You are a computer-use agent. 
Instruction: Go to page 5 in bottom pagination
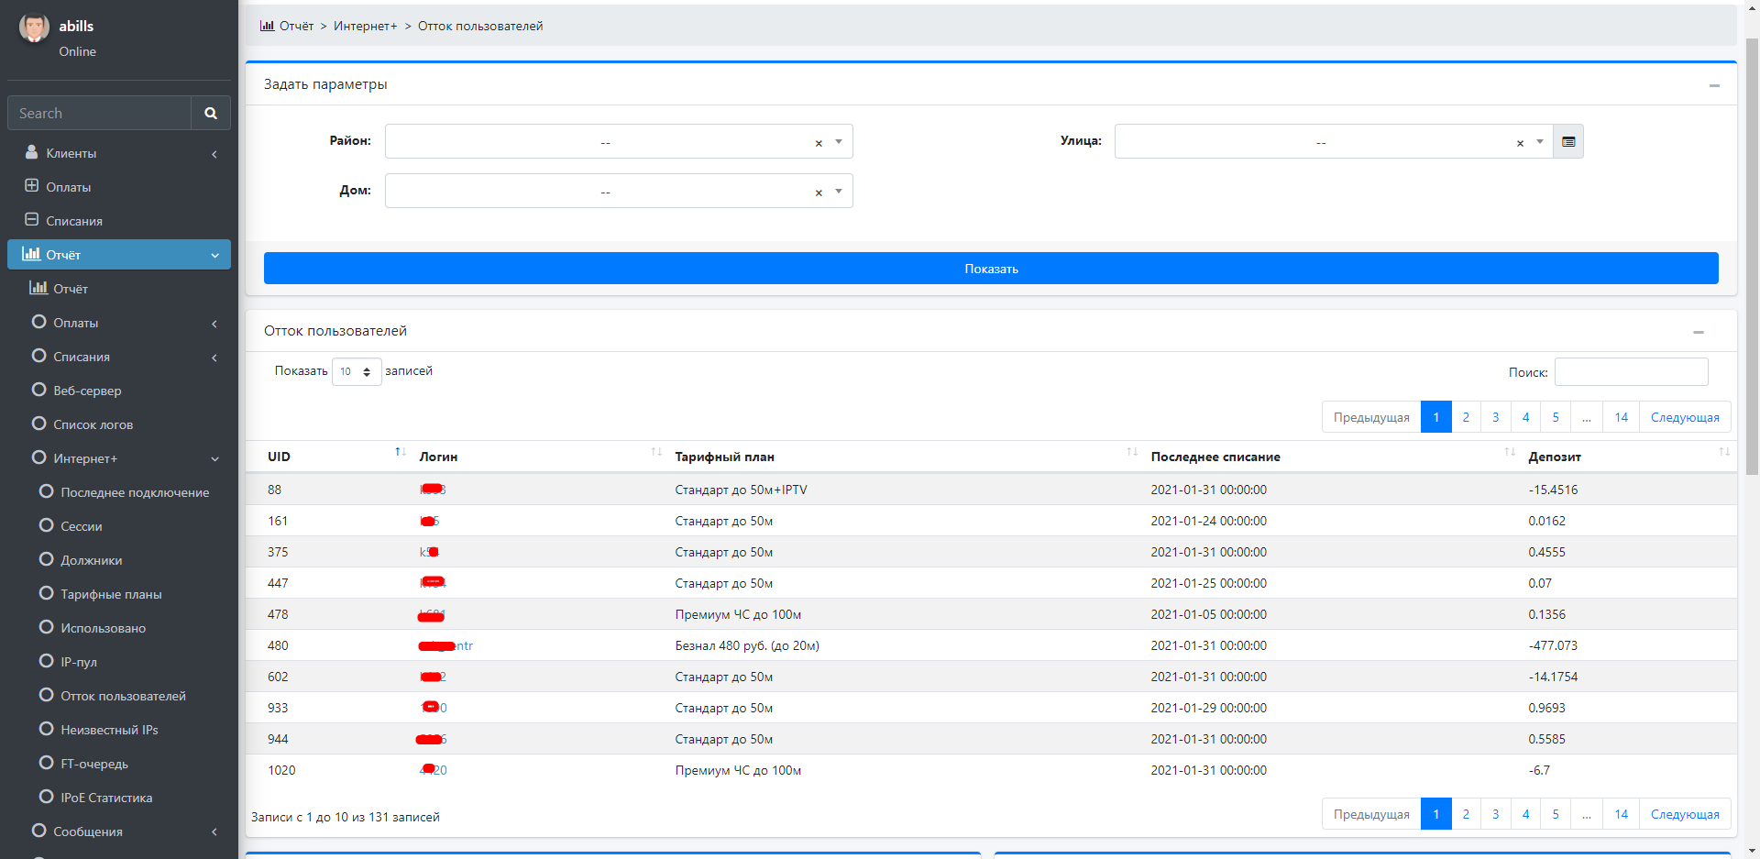[x=1556, y=814]
